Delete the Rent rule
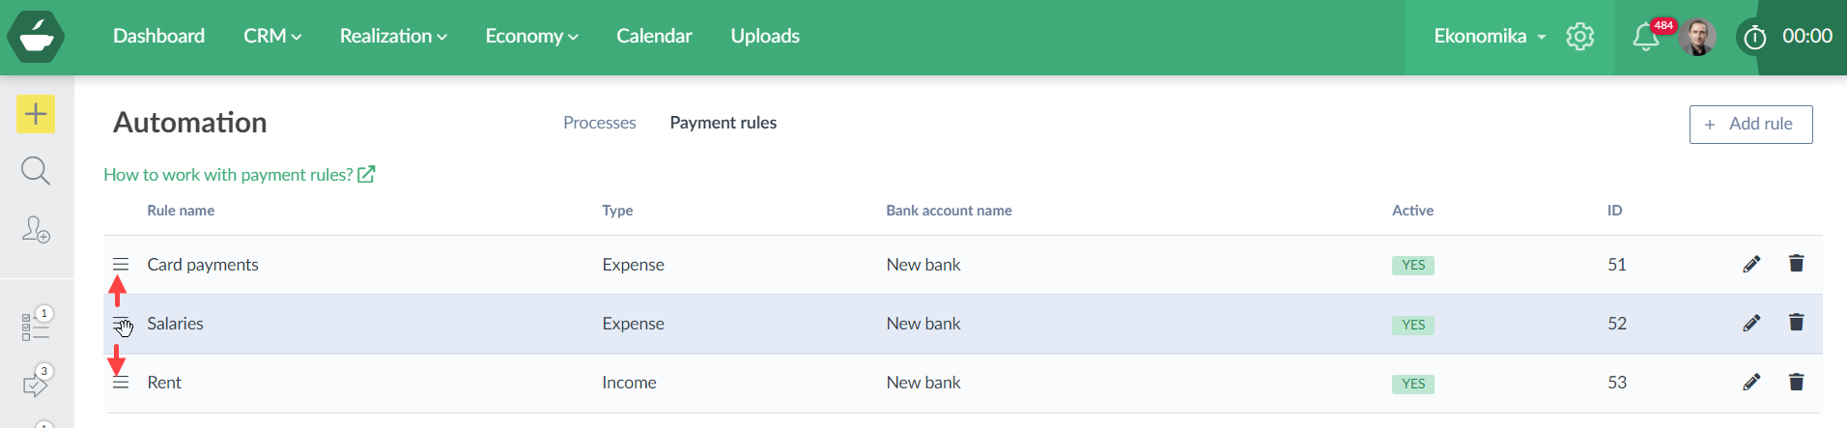 (1796, 383)
